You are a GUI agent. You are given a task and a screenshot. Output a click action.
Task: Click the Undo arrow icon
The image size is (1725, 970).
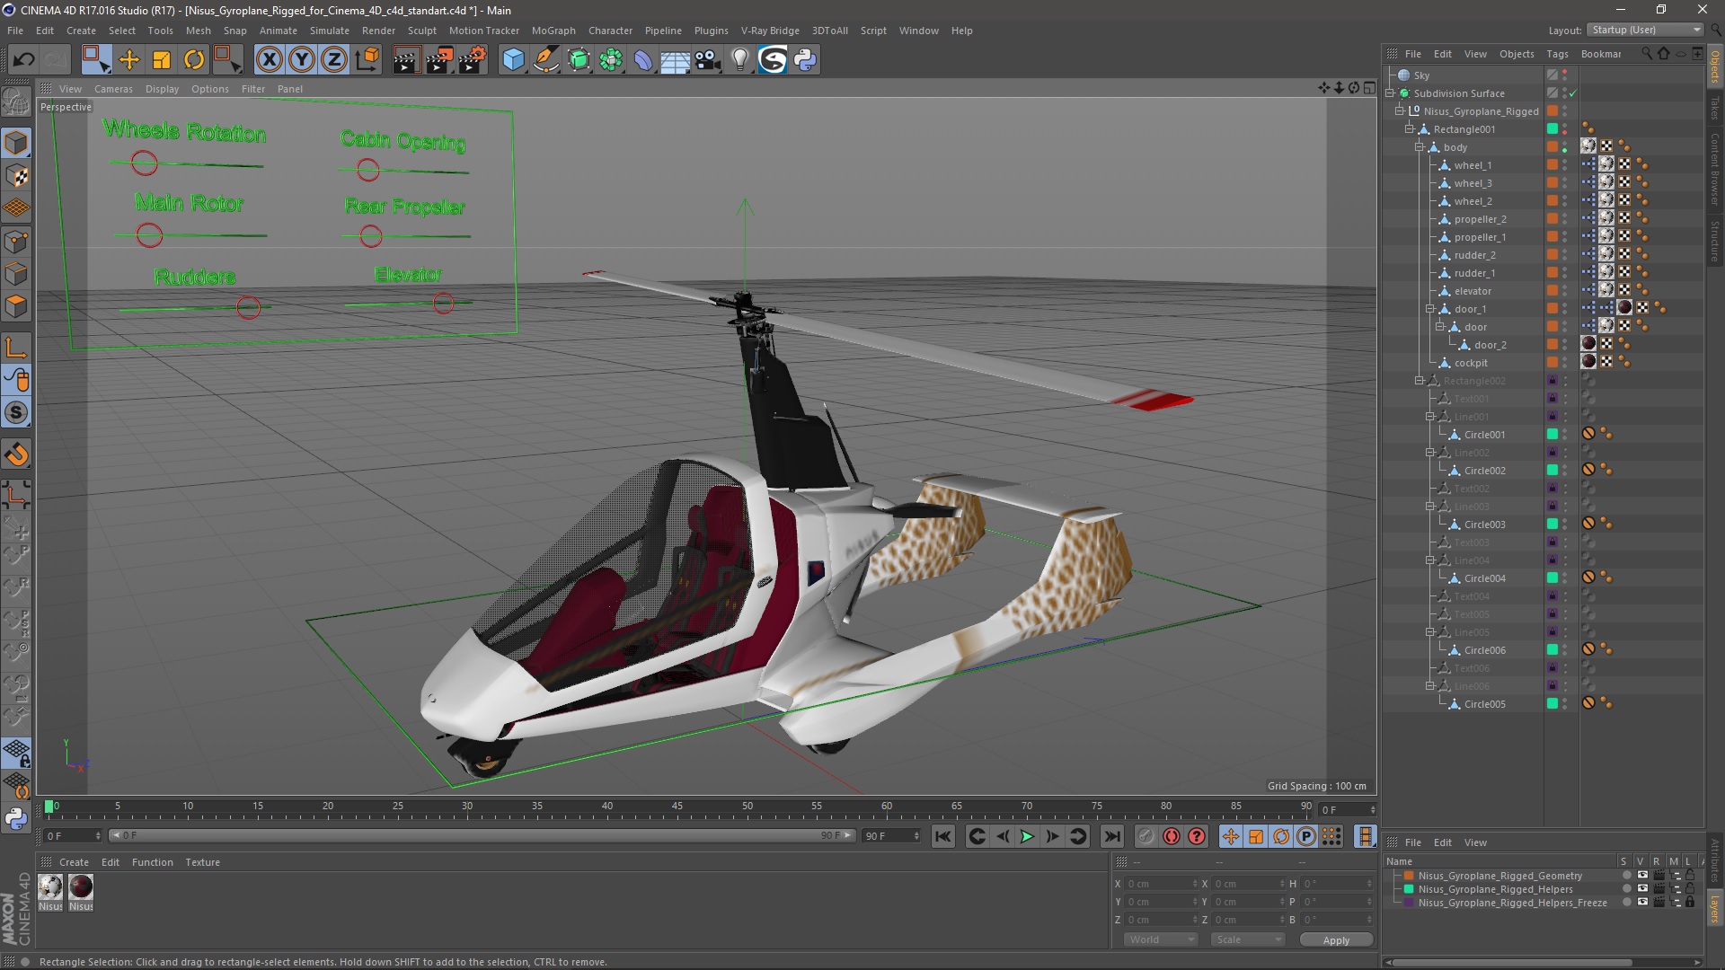[x=23, y=60]
